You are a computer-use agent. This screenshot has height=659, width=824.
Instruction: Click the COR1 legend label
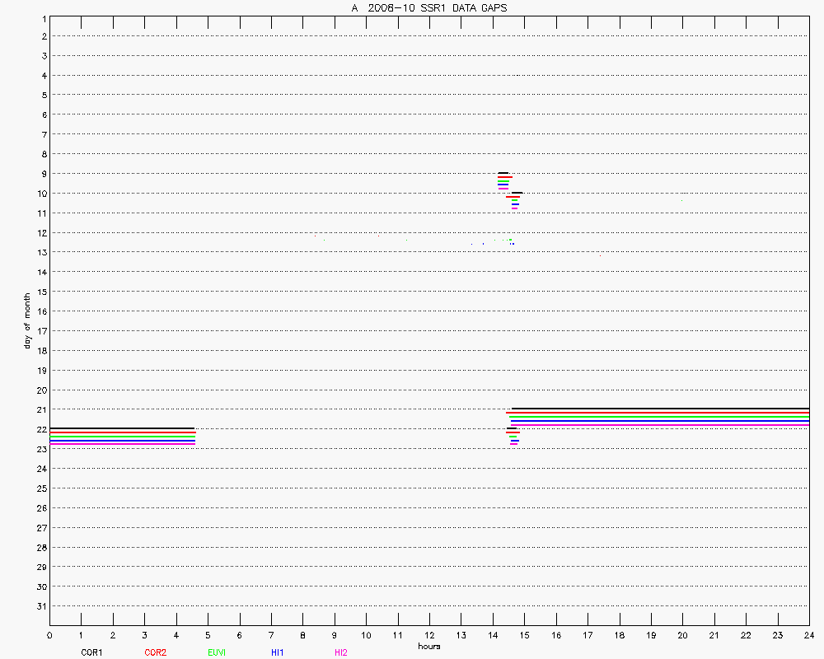pyautogui.click(x=91, y=652)
